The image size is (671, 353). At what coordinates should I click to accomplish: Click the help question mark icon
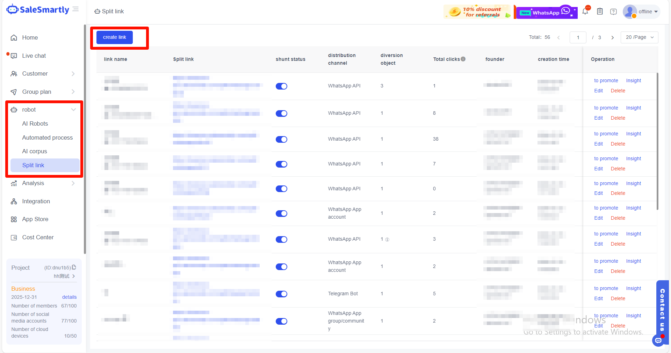pyautogui.click(x=613, y=12)
